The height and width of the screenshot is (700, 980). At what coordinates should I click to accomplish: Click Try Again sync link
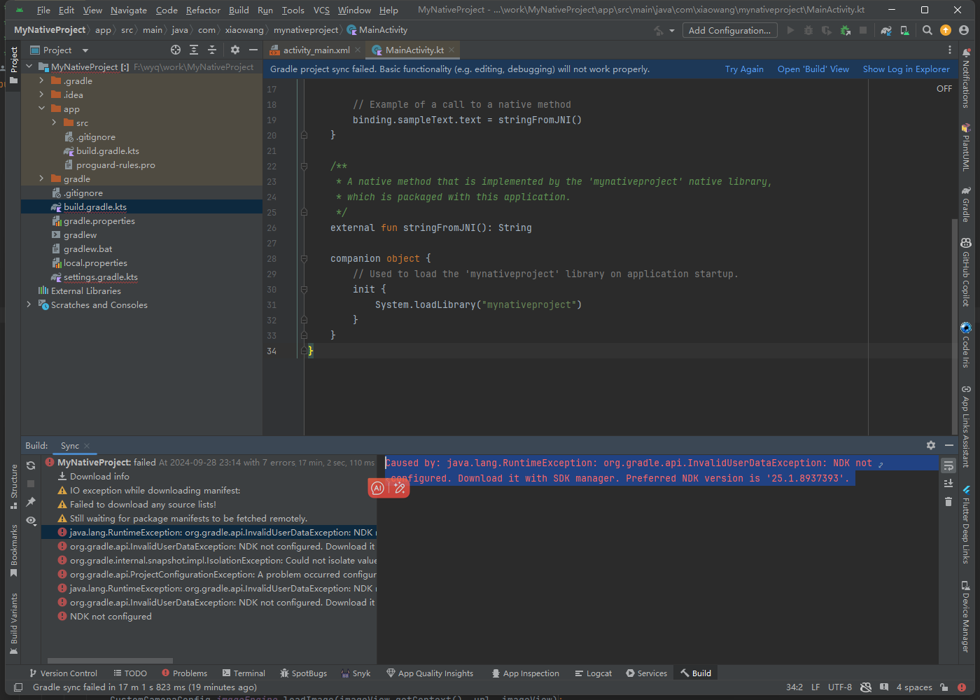(x=744, y=69)
